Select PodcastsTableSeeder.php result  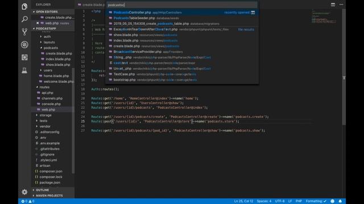182,18
